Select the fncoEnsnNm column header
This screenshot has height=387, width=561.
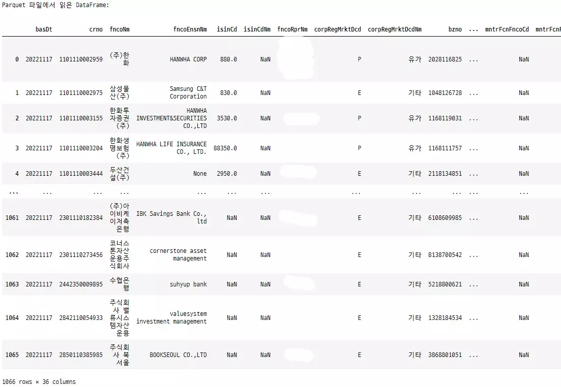190,29
